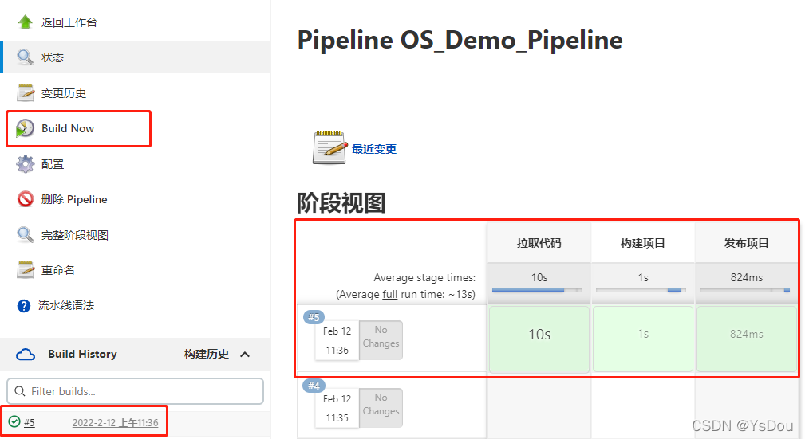Click the Build Now clock icon
This screenshot has height=439, width=805.
tap(25, 128)
